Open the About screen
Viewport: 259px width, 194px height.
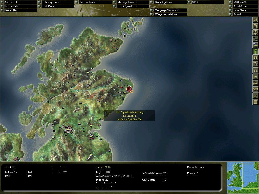click(x=244, y=14)
